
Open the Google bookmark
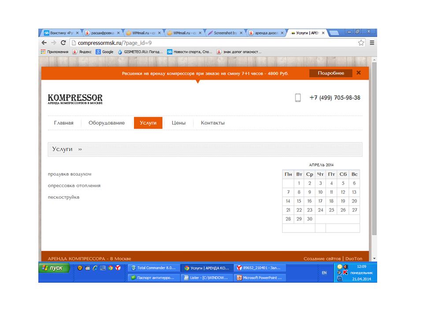pos(105,52)
